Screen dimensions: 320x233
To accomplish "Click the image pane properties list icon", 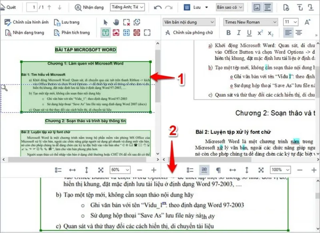I will [58, 170].
